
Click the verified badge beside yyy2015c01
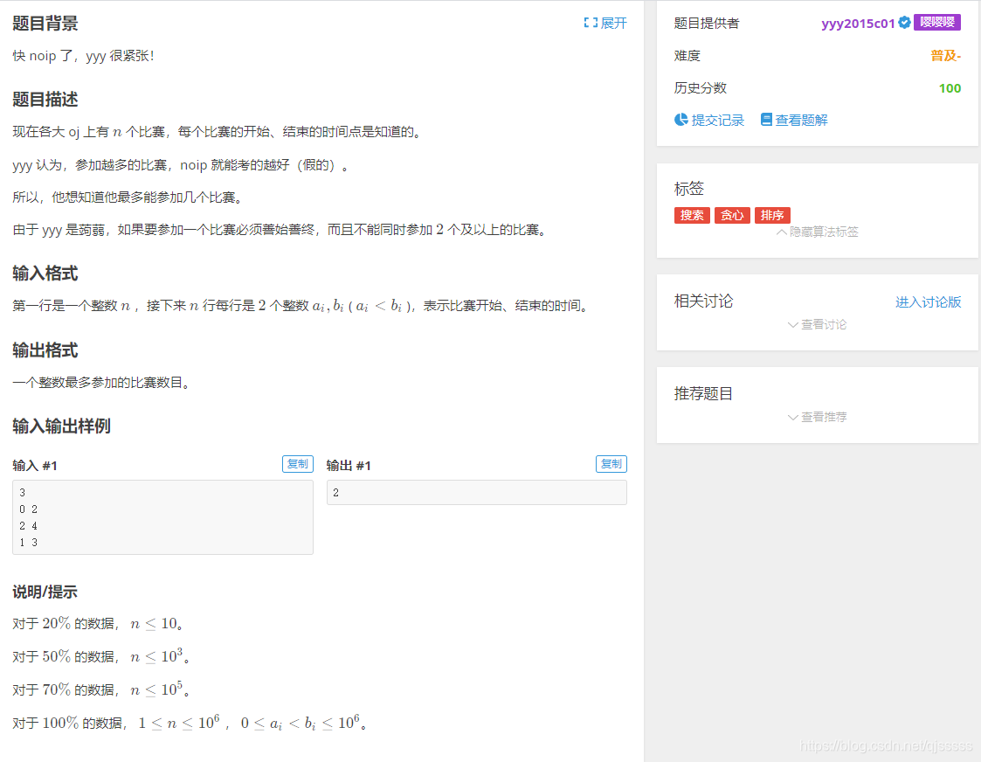pyautogui.click(x=903, y=24)
